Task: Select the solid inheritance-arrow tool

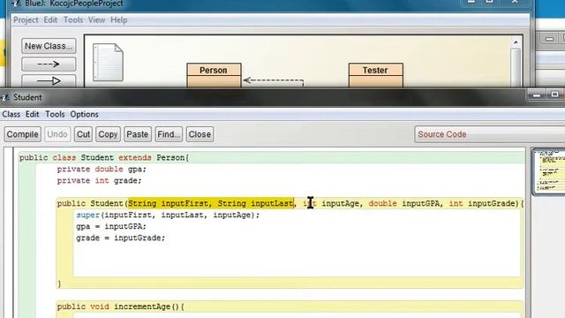Action: pyautogui.click(x=49, y=80)
